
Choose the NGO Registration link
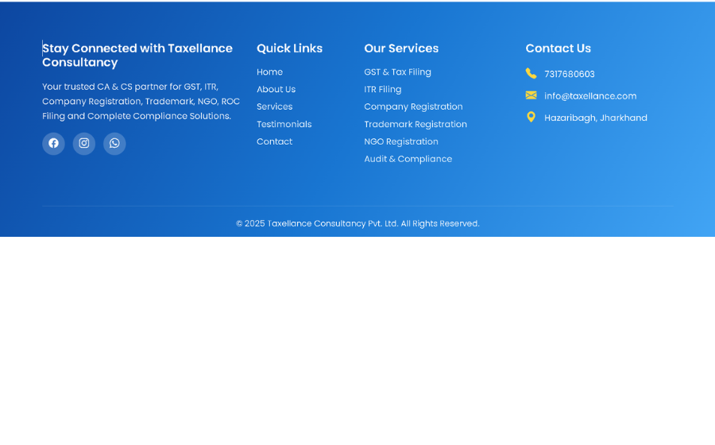click(401, 141)
